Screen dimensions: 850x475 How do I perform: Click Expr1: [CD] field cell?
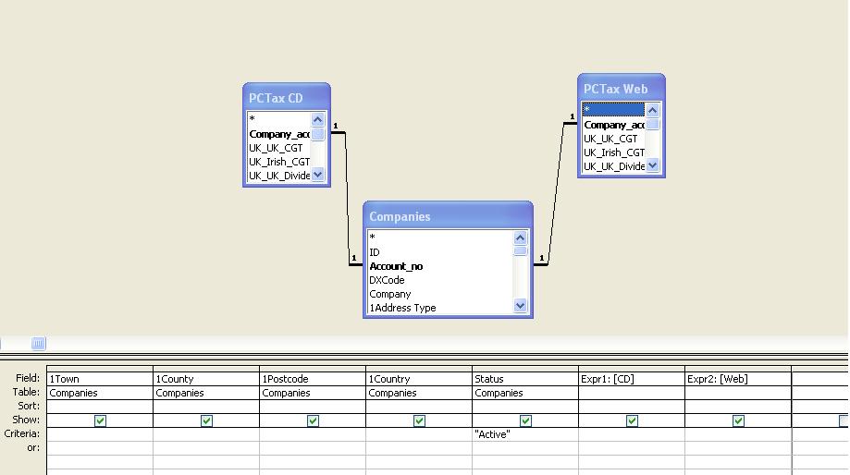click(x=631, y=379)
